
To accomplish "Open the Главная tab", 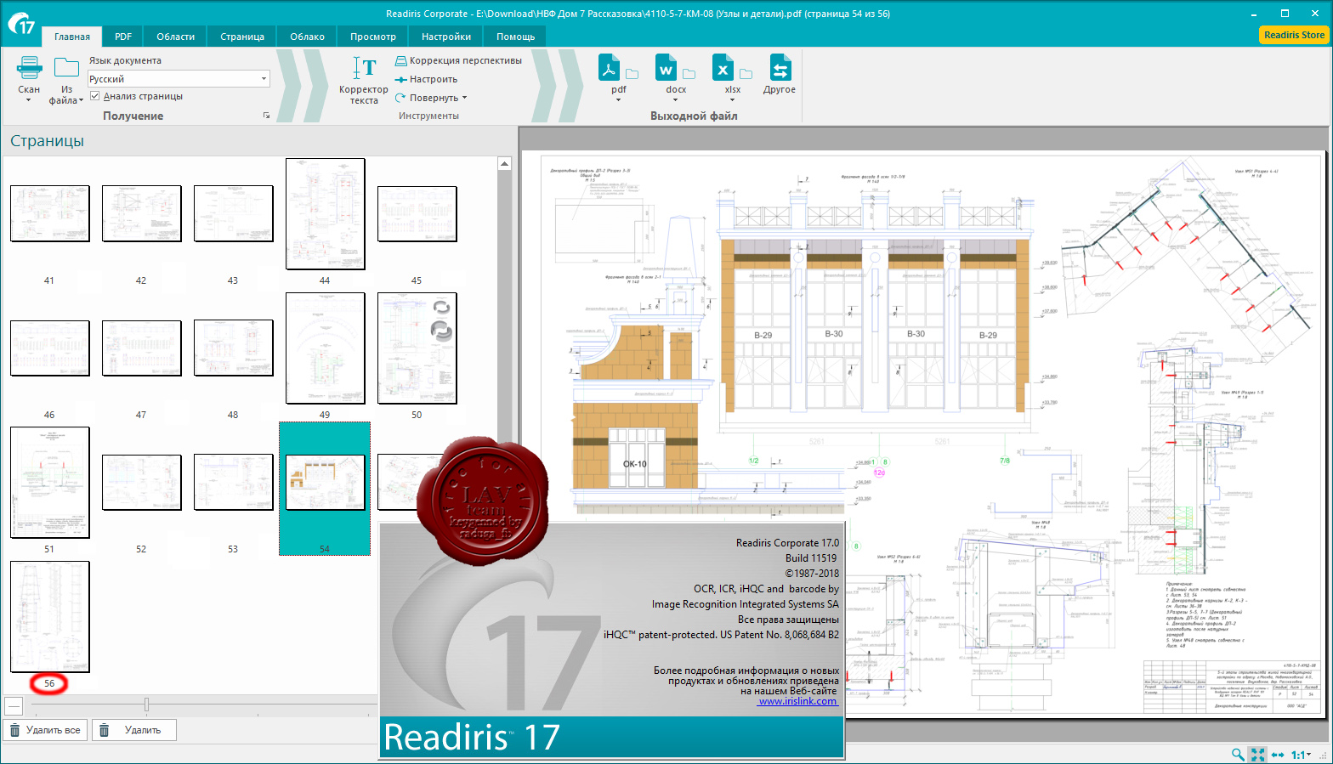I will [x=72, y=37].
